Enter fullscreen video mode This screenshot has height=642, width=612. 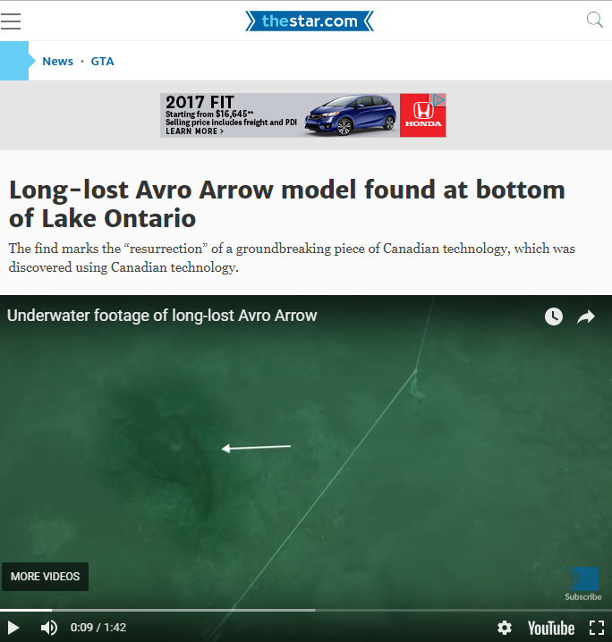(x=597, y=628)
